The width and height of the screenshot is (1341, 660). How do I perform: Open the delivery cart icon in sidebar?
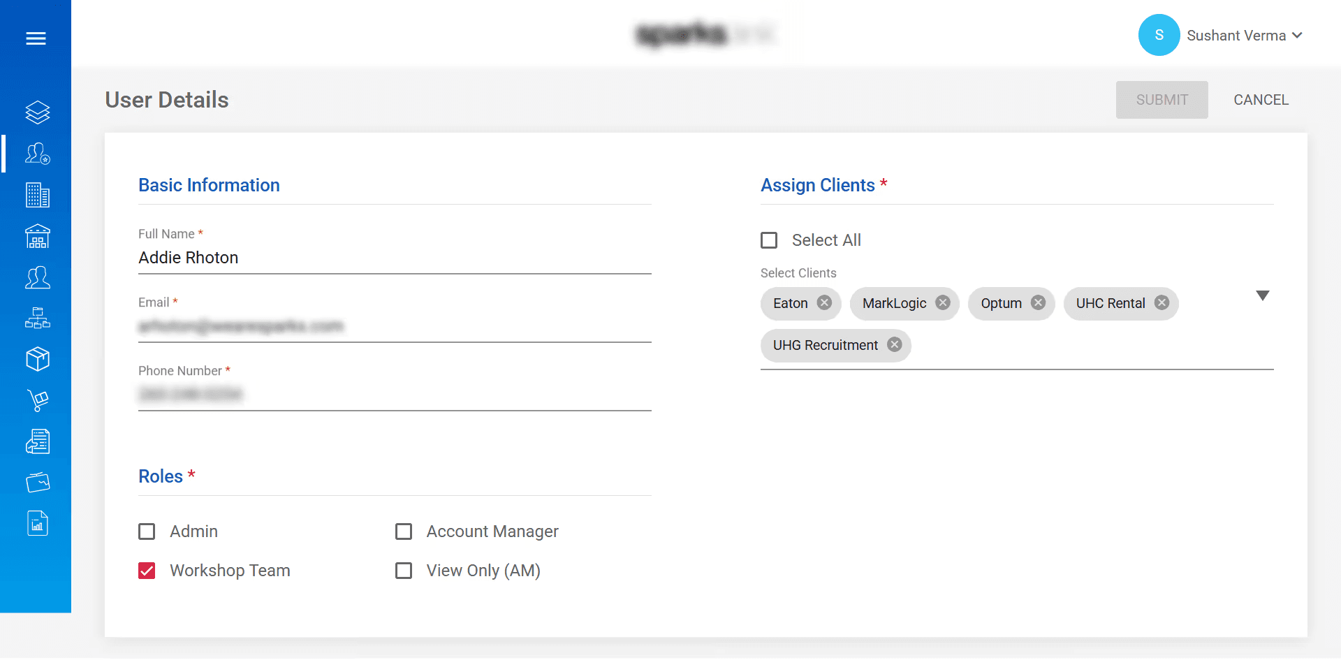pos(37,400)
